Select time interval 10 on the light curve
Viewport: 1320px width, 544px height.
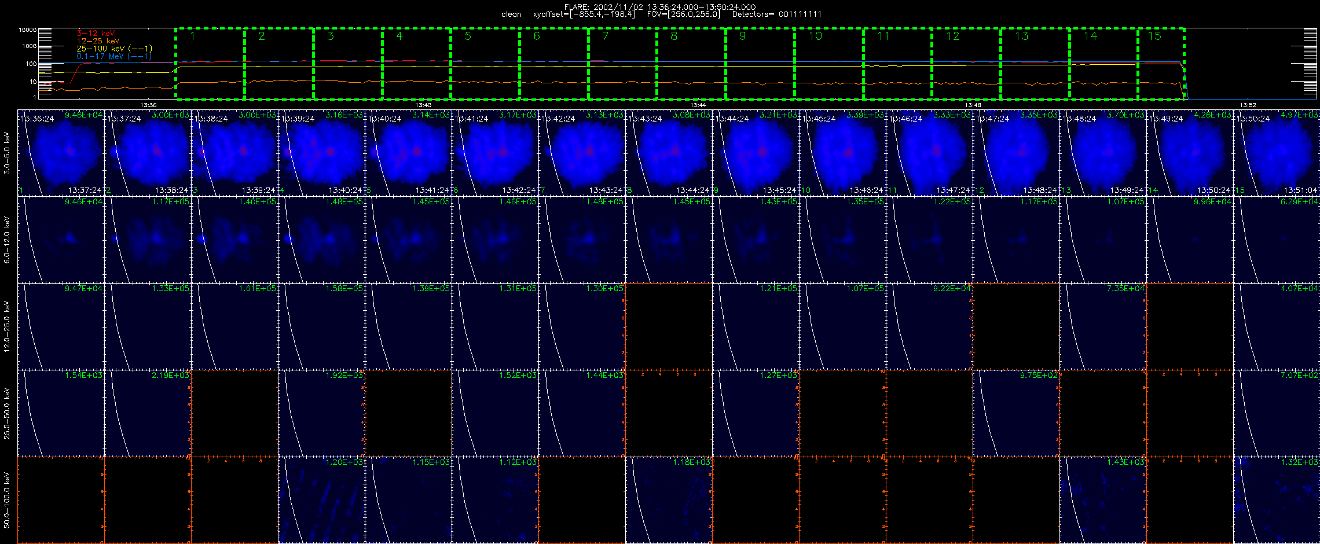[x=829, y=63]
